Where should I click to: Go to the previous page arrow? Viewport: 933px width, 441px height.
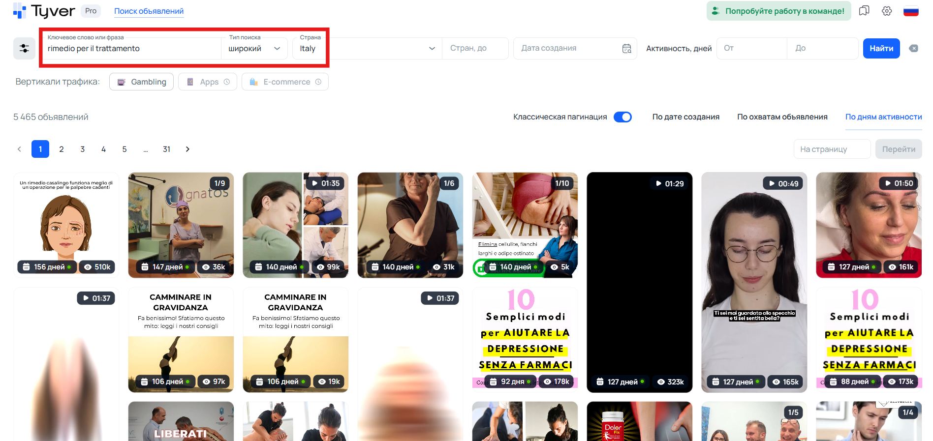point(19,149)
